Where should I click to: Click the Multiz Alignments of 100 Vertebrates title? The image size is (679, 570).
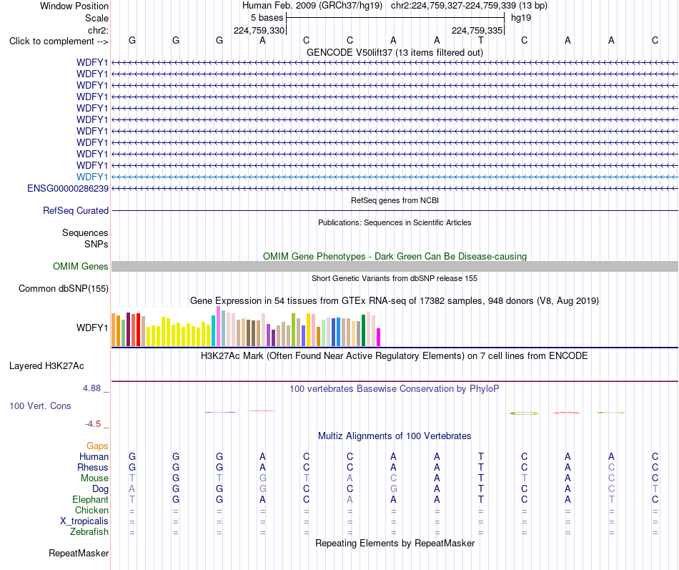[395, 436]
